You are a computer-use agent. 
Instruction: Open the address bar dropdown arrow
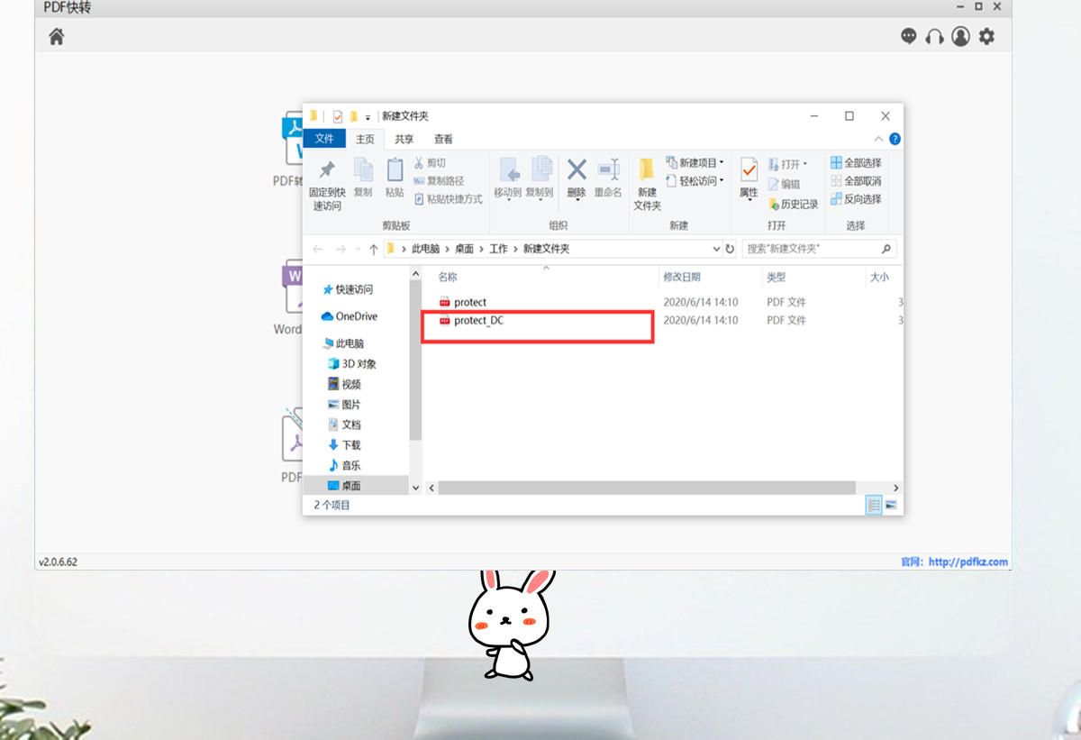[717, 248]
